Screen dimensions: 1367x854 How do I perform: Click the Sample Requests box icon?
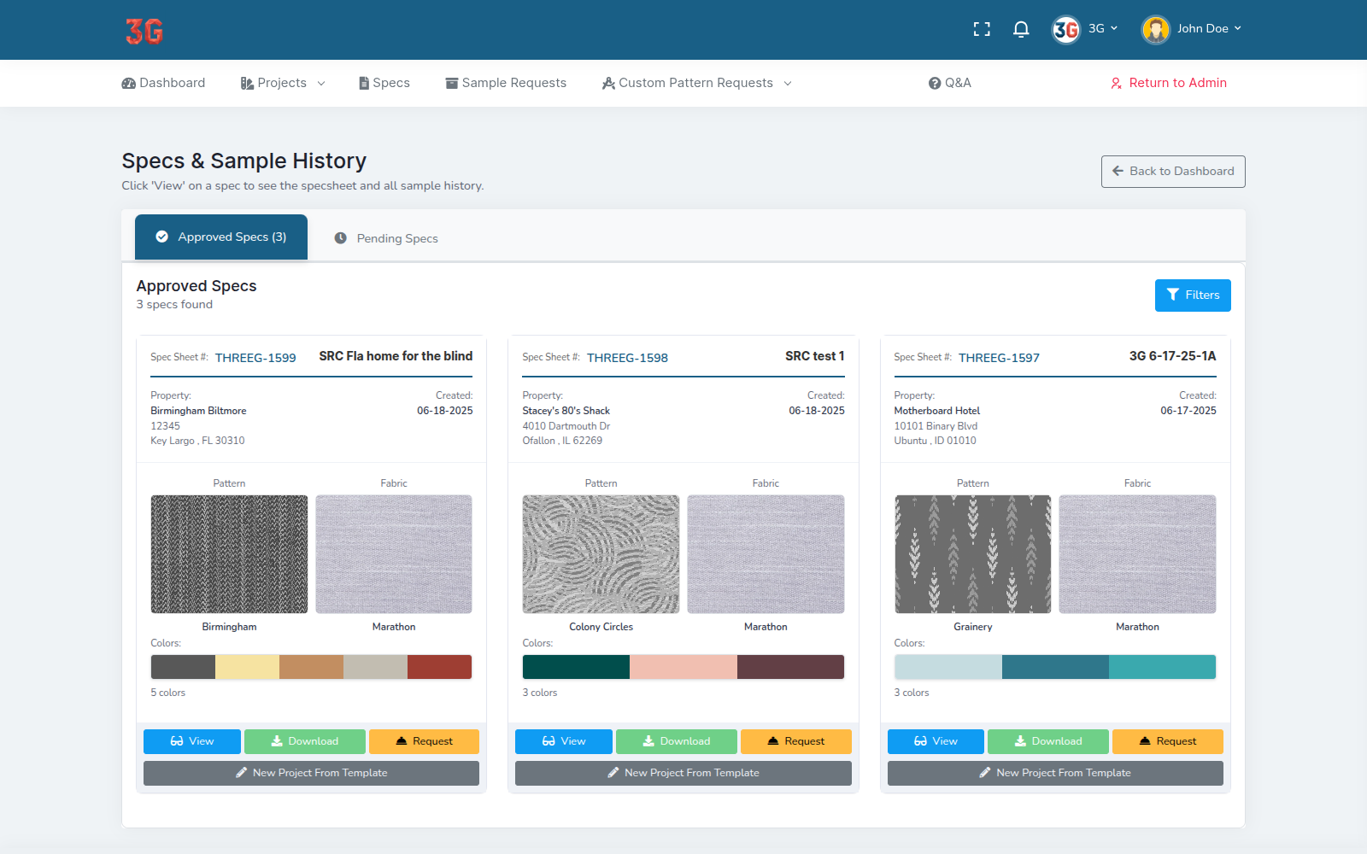pyautogui.click(x=452, y=84)
